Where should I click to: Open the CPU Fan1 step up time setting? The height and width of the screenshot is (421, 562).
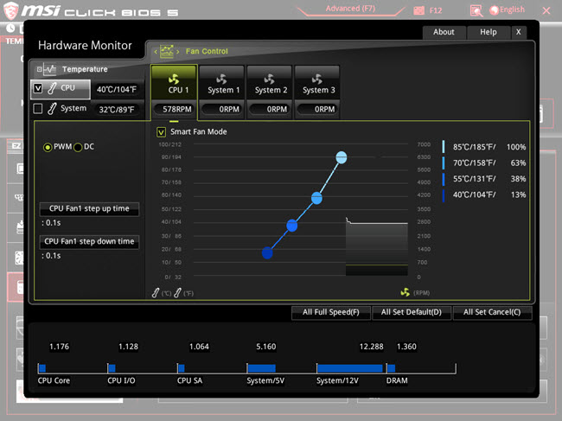(88, 209)
